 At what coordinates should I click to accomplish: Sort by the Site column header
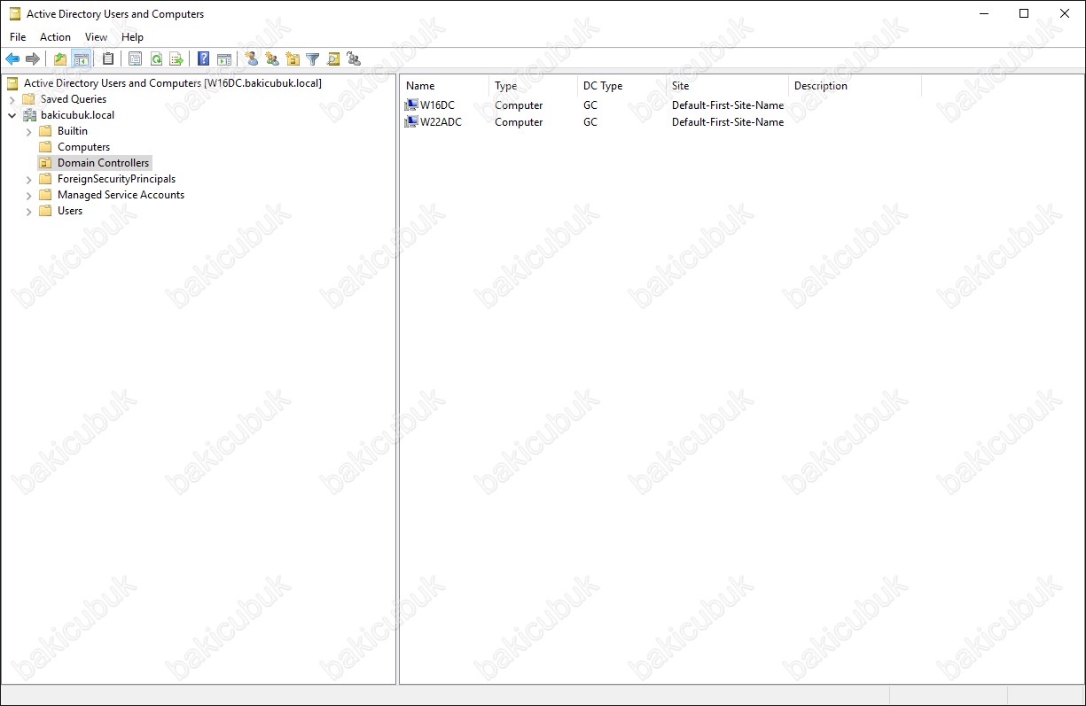727,86
